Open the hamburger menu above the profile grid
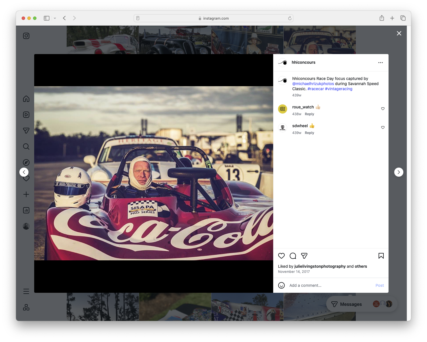Screen dimensions: 427x342 click(x=26, y=291)
